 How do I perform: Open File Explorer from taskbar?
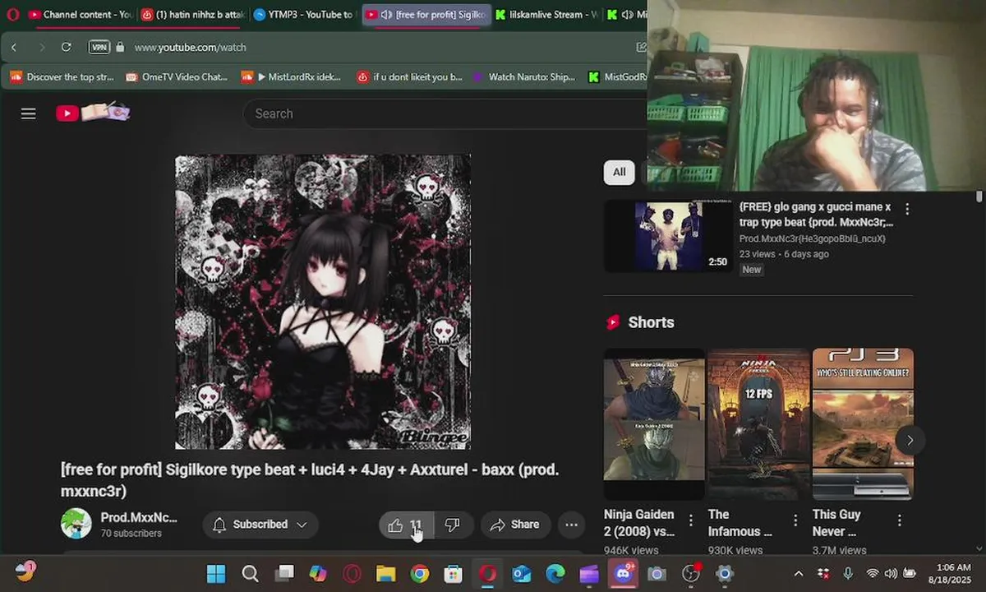[385, 574]
